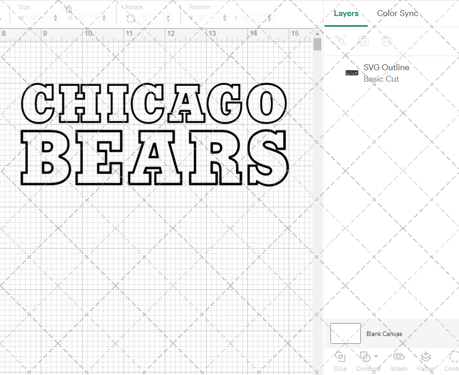The height and width of the screenshot is (375, 459).
Task: Toggle the aspect ratio lock
Action: point(68,9)
